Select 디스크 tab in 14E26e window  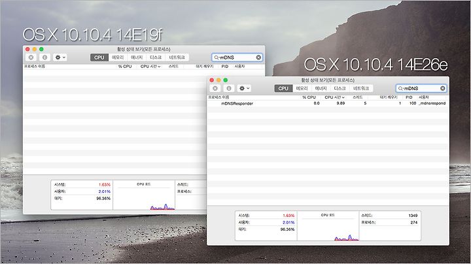[x=340, y=88]
